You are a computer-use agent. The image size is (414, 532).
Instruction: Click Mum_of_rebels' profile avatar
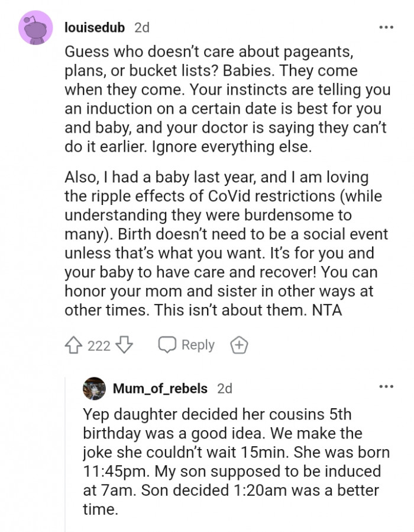pos(93,389)
